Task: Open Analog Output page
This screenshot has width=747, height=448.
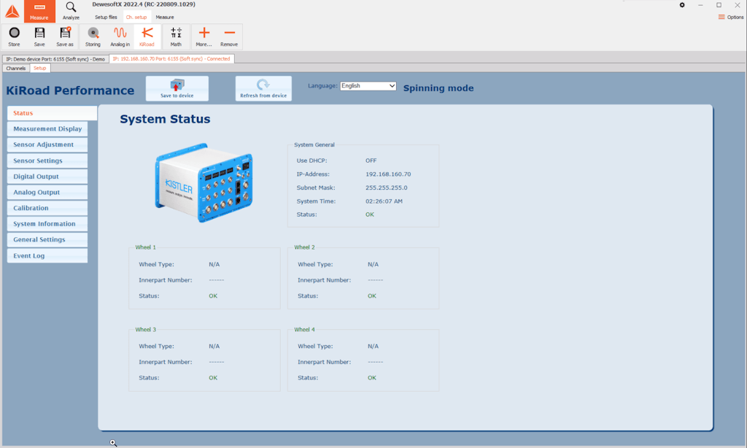Action: click(47, 192)
